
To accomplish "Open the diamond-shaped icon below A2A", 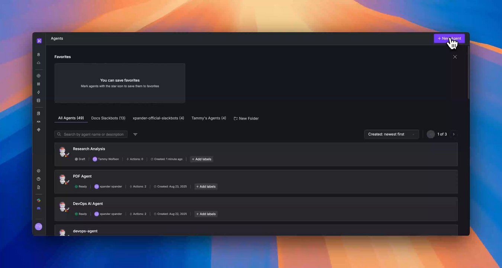I will tap(38, 130).
